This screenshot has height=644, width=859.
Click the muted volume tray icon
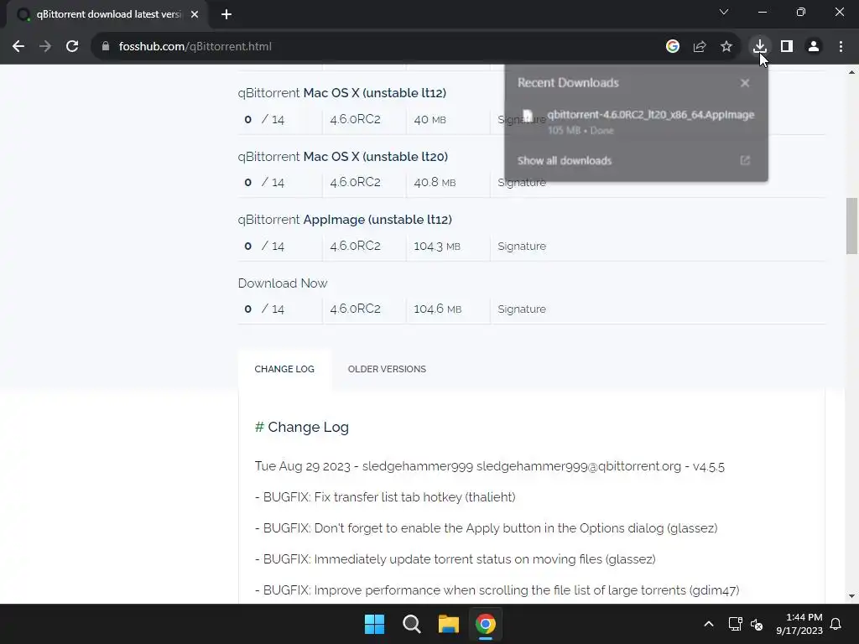click(x=757, y=624)
